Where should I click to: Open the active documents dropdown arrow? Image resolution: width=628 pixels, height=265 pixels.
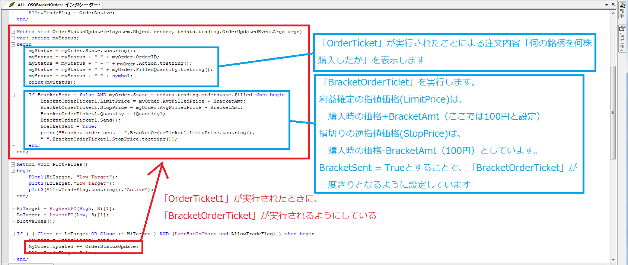[x=607, y=4]
